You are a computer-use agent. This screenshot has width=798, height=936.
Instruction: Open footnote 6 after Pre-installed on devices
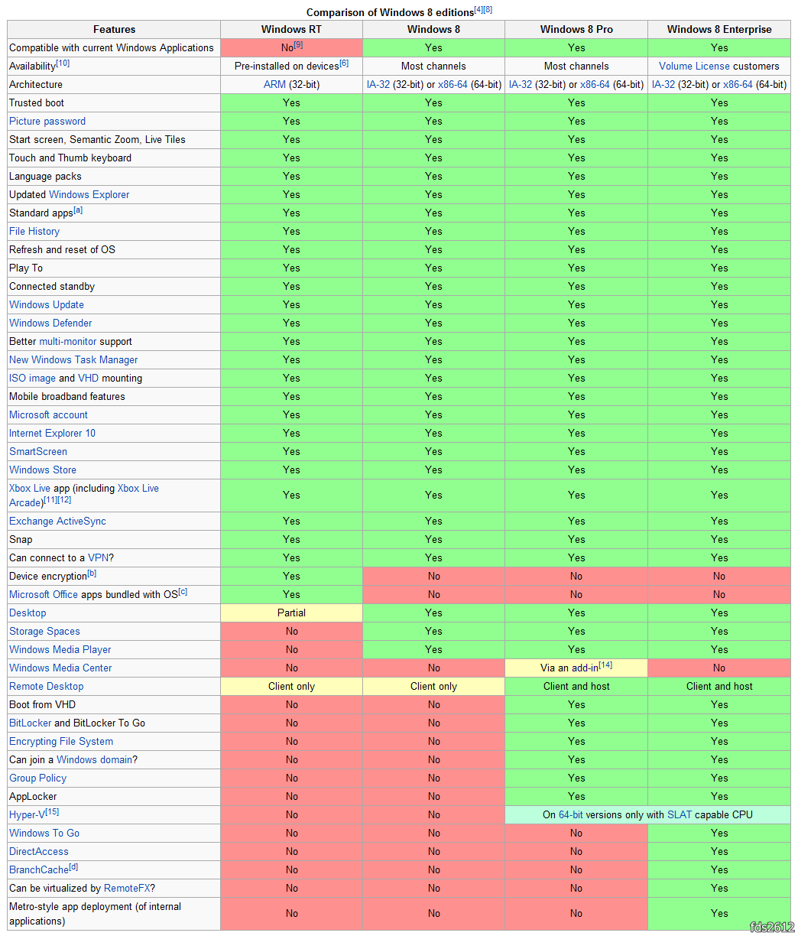click(x=344, y=63)
